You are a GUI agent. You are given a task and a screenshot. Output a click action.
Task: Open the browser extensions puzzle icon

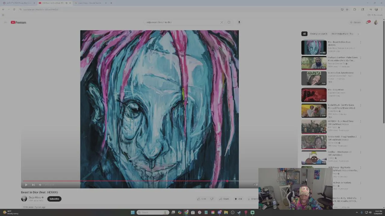[355, 9]
